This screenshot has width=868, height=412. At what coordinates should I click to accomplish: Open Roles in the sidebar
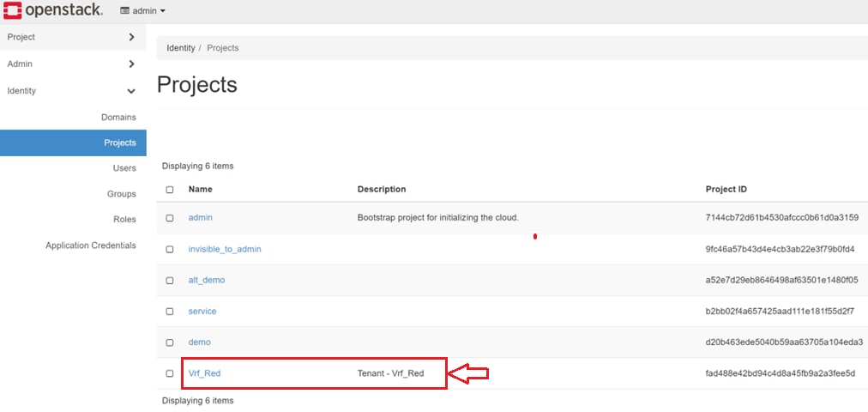point(124,219)
